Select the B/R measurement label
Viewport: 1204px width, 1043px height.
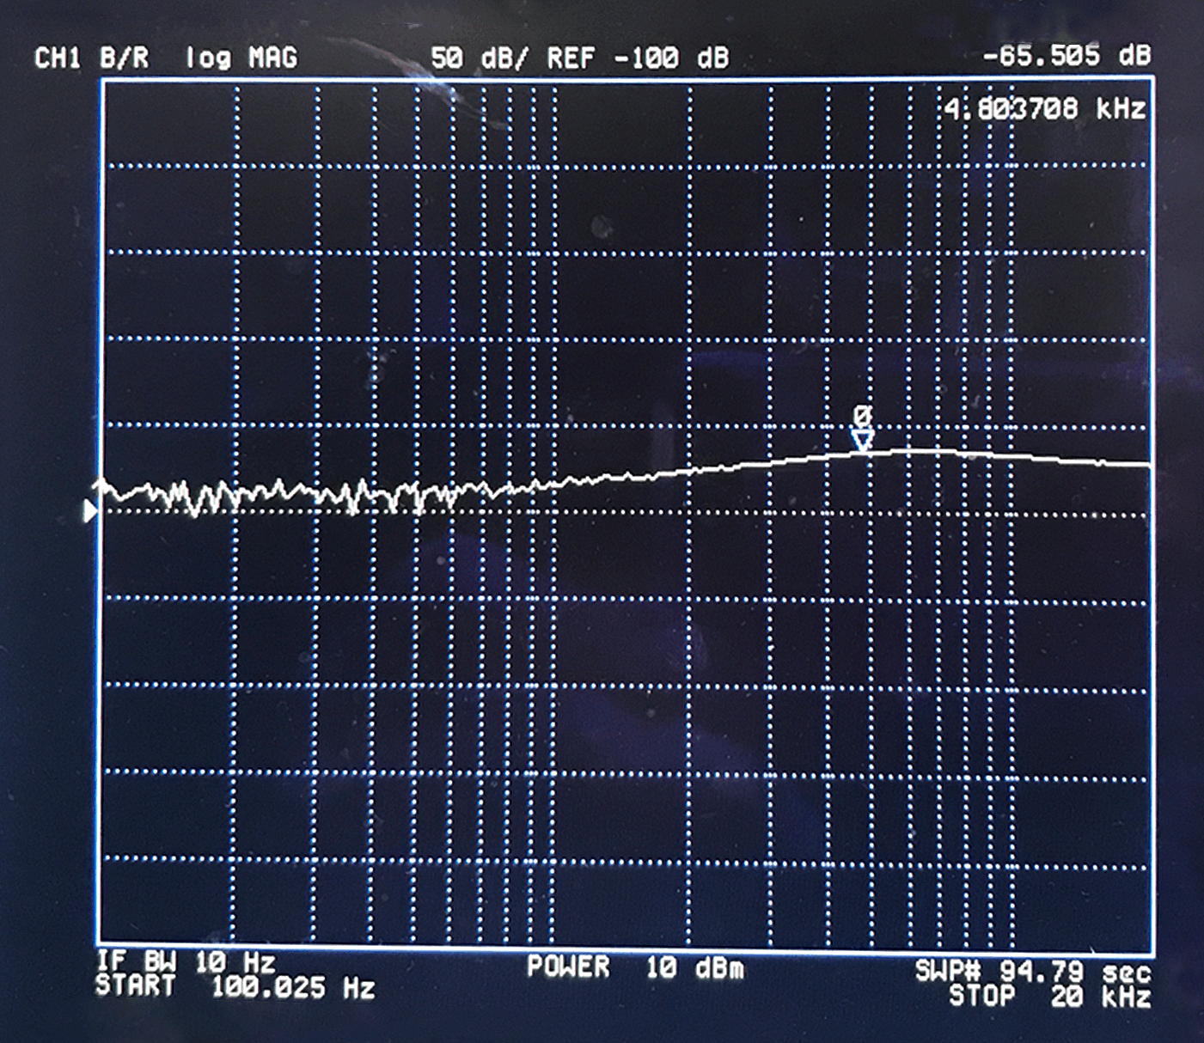click(x=124, y=58)
